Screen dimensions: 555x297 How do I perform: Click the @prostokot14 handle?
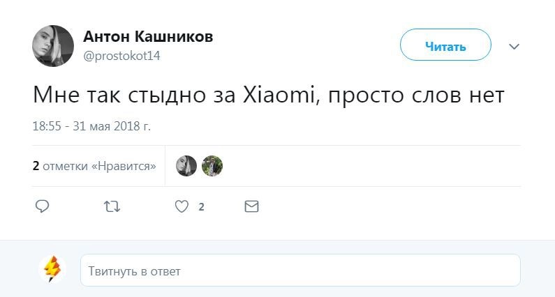(x=121, y=56)
